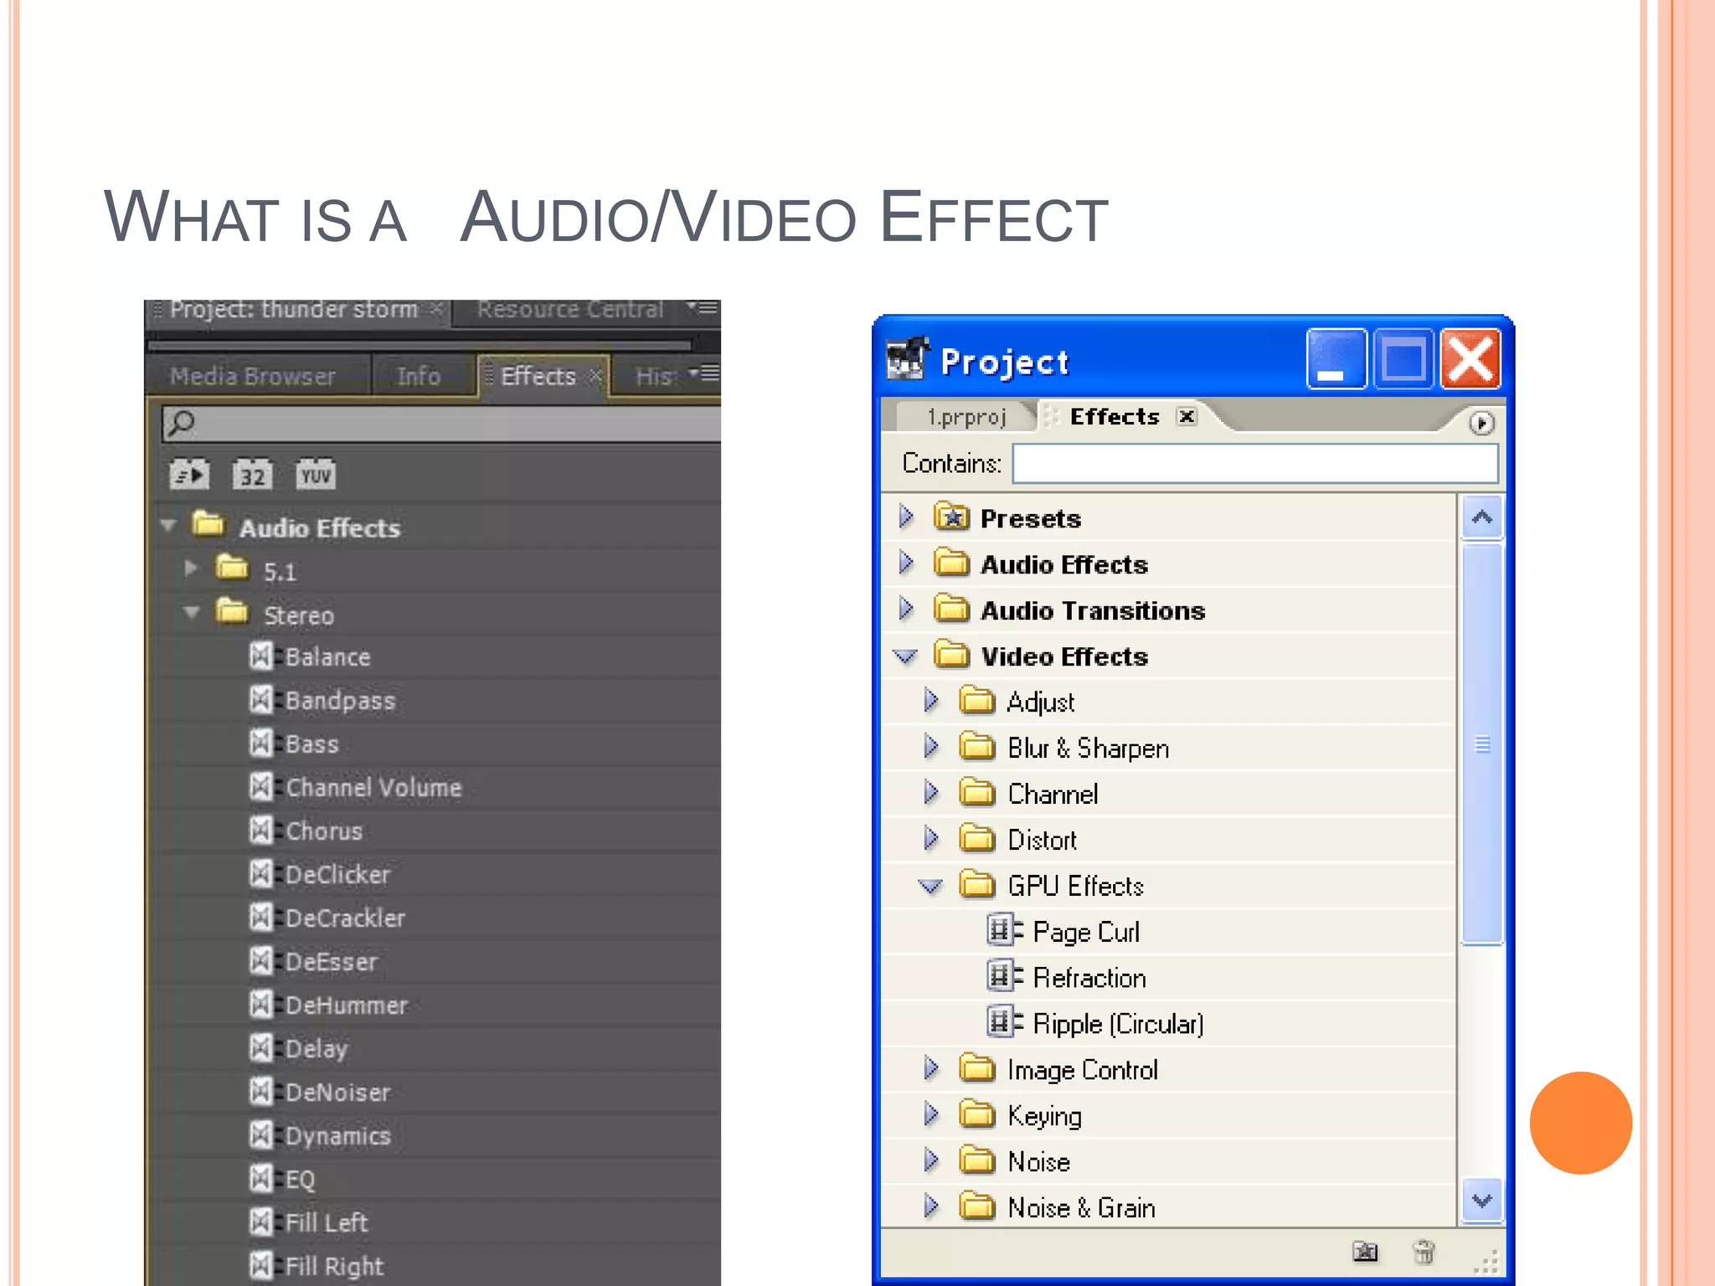Click the dark panel search field
The width and height of the screenshot is (1715, 1286).
[441, 423]
